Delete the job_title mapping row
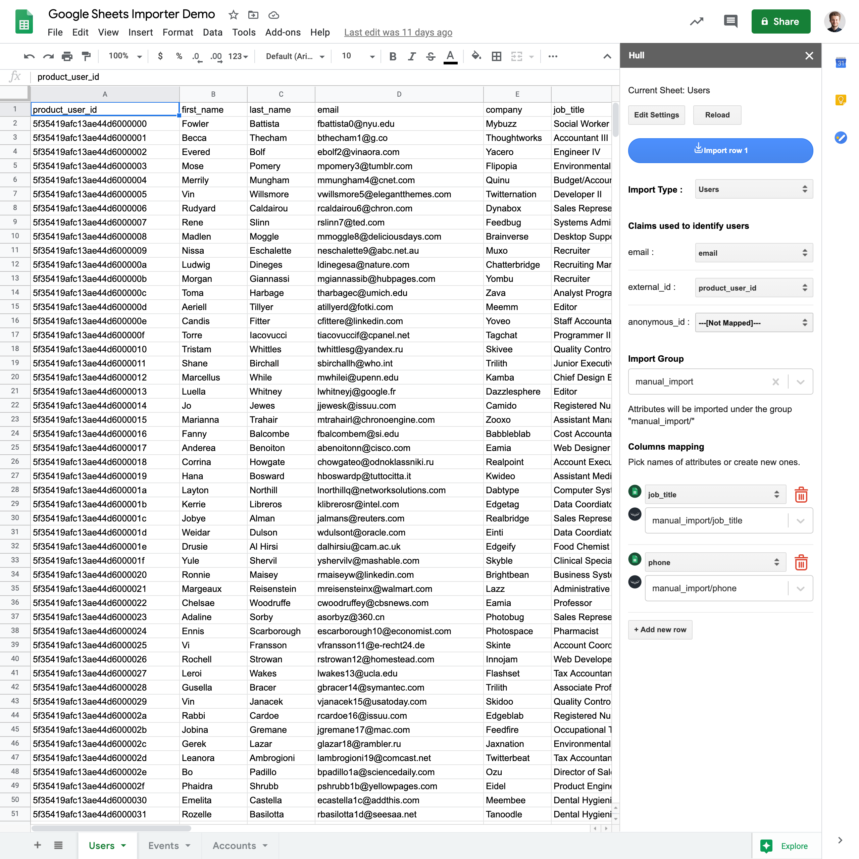 [801, 494]
